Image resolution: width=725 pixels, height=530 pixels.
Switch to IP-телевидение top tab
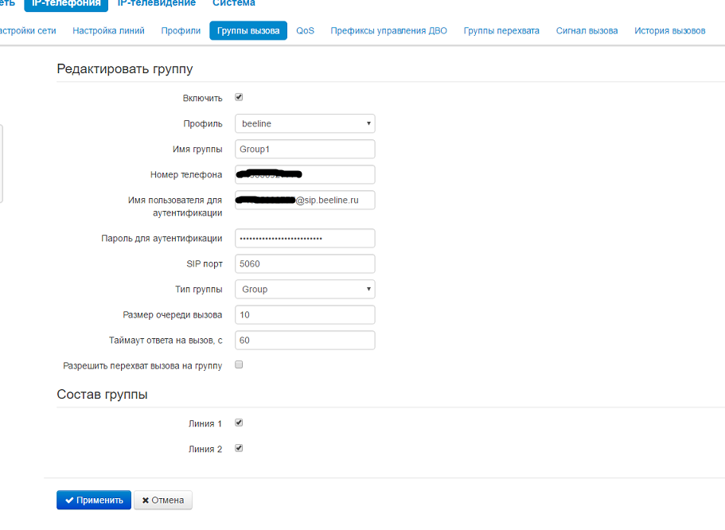(156, 3)
